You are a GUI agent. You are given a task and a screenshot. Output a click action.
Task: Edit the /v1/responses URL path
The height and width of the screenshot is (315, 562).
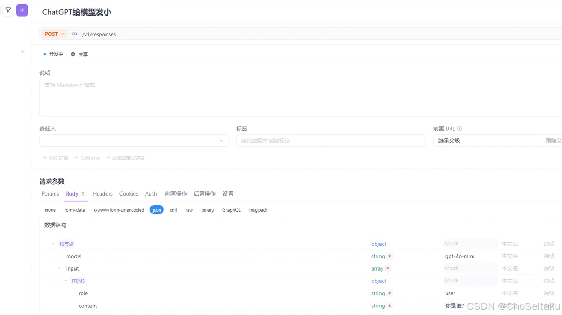point(99,34)
